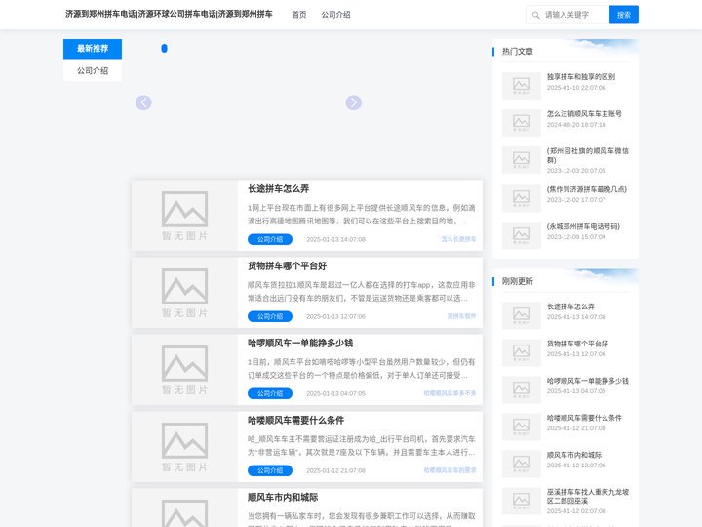Click thumbnail beside (永城郑州拼车电话号码)
This screenshot has width=702, height=527.
521,235
